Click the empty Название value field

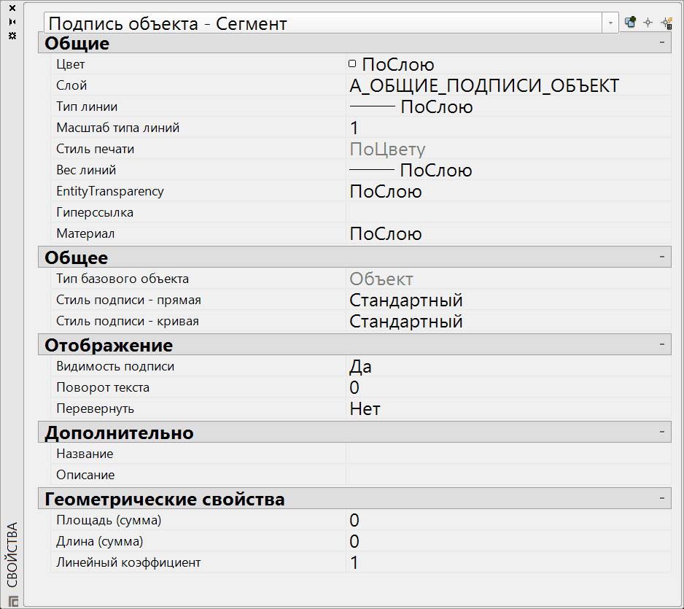coord(508,454)
